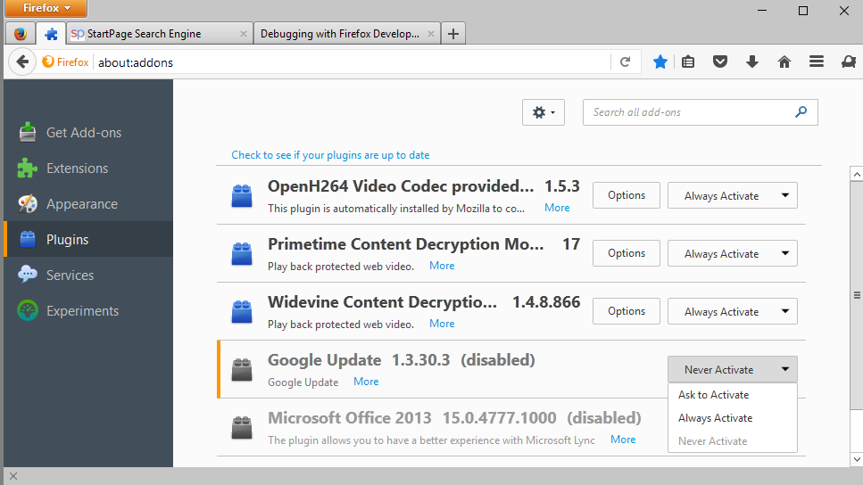Open the Pocket icon in toolbar
863x485 pixels.
(720, 62)
